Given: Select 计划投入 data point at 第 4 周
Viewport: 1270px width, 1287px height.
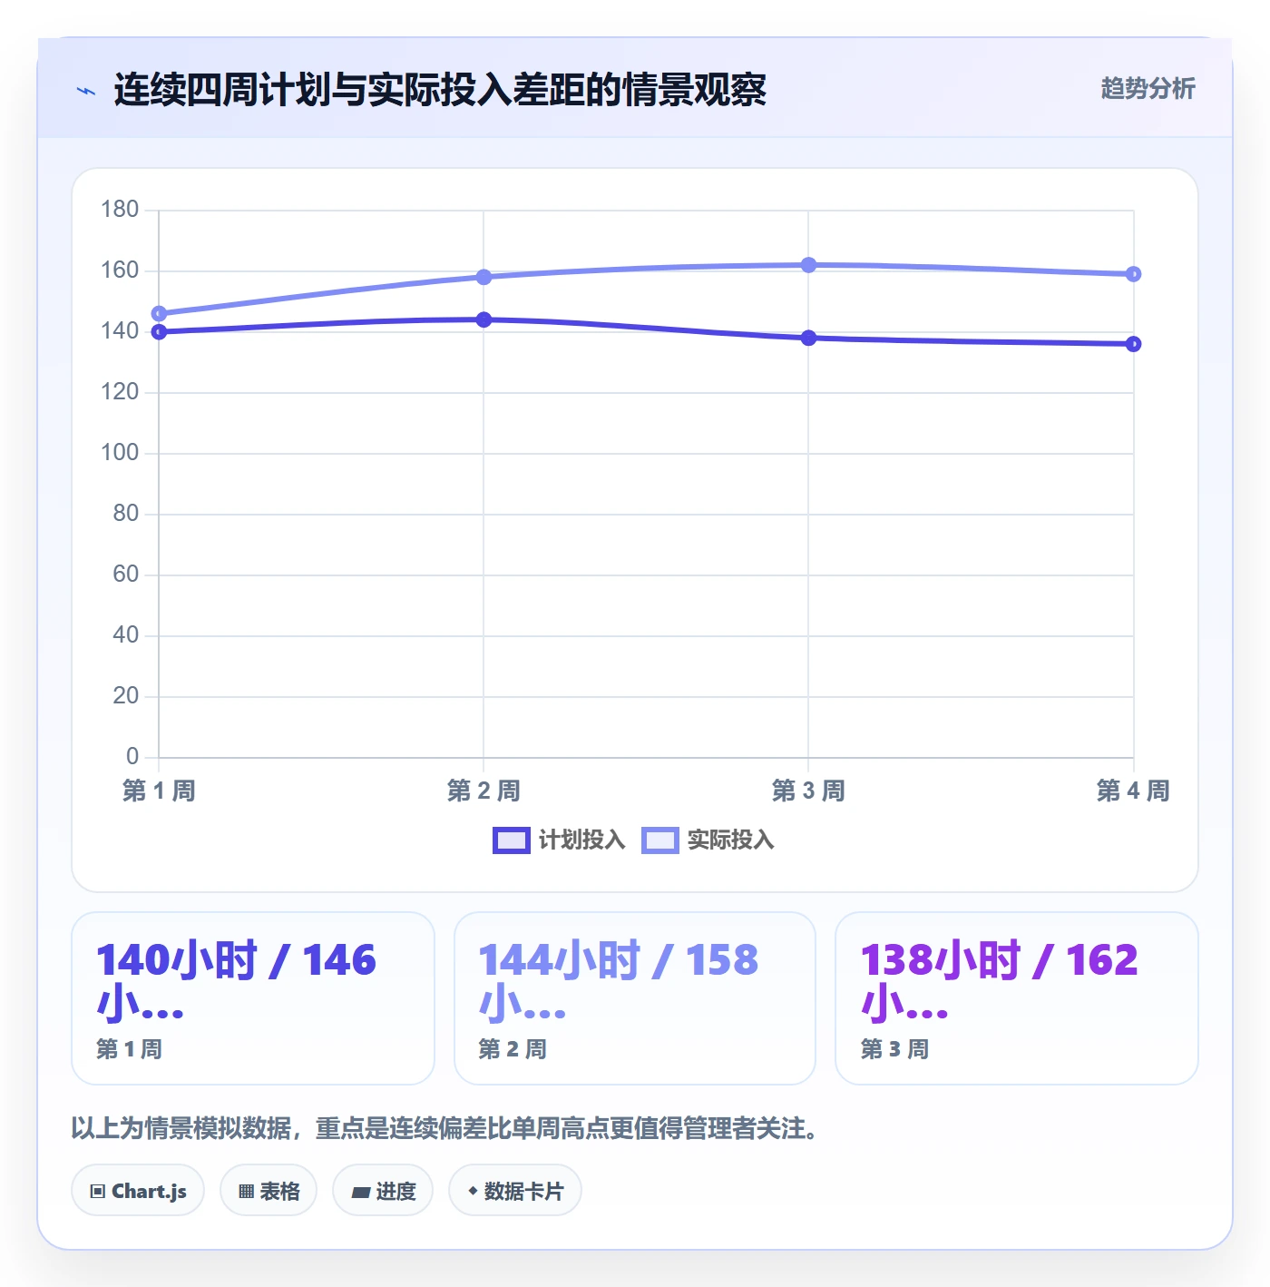Looking at the screenshot, I should coord(1133,344).
